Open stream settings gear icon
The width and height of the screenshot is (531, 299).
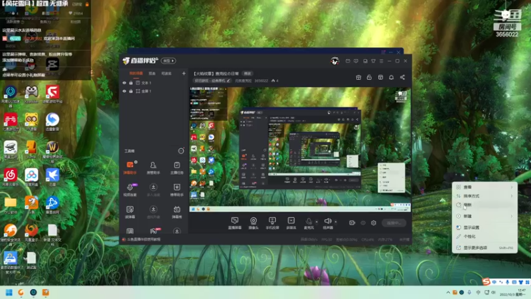(x=374, y=223)
